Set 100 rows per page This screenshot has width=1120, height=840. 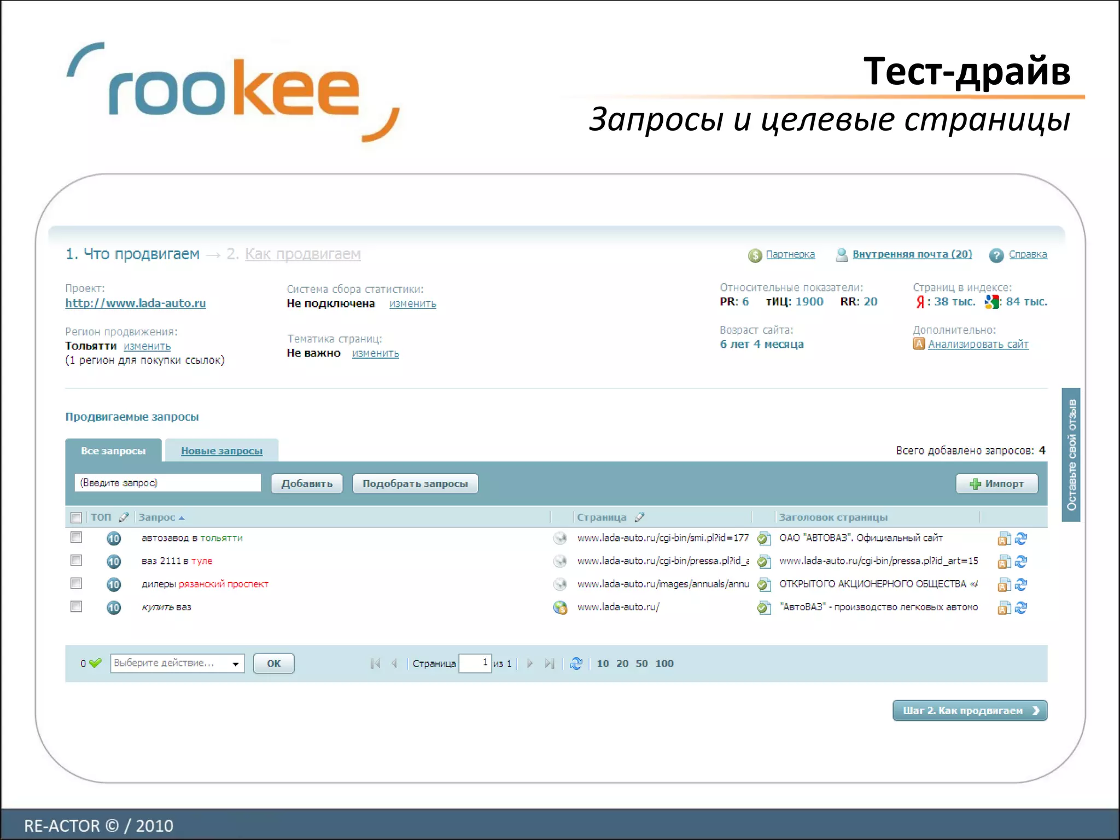coord(664,663)
